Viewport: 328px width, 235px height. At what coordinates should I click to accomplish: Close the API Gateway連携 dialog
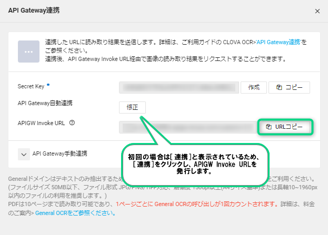317,11
